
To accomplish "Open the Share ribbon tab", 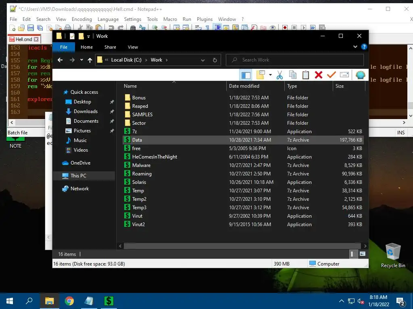I will tap(110, 47).
